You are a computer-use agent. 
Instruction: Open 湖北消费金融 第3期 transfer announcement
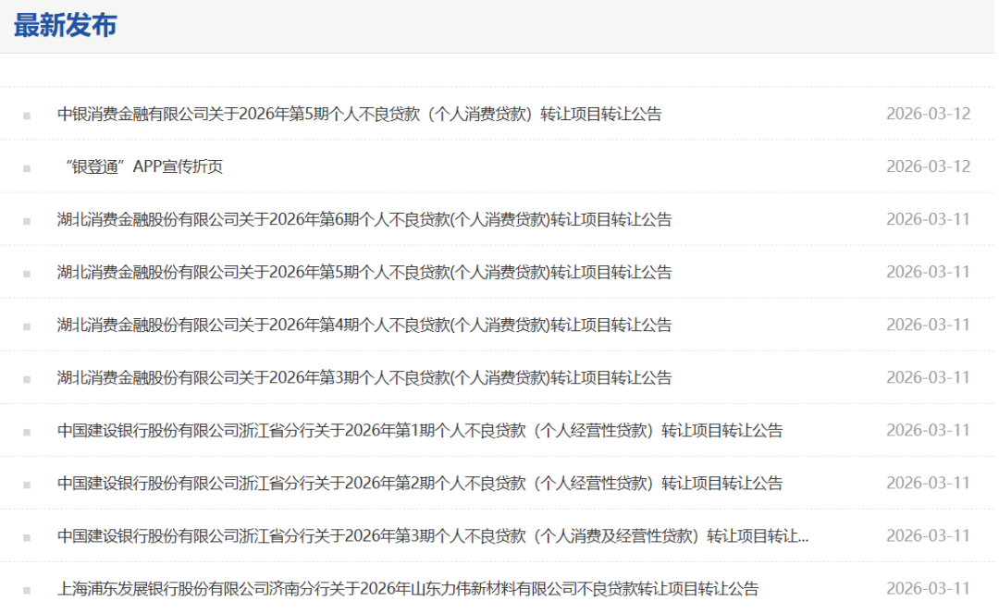(364, 377)
